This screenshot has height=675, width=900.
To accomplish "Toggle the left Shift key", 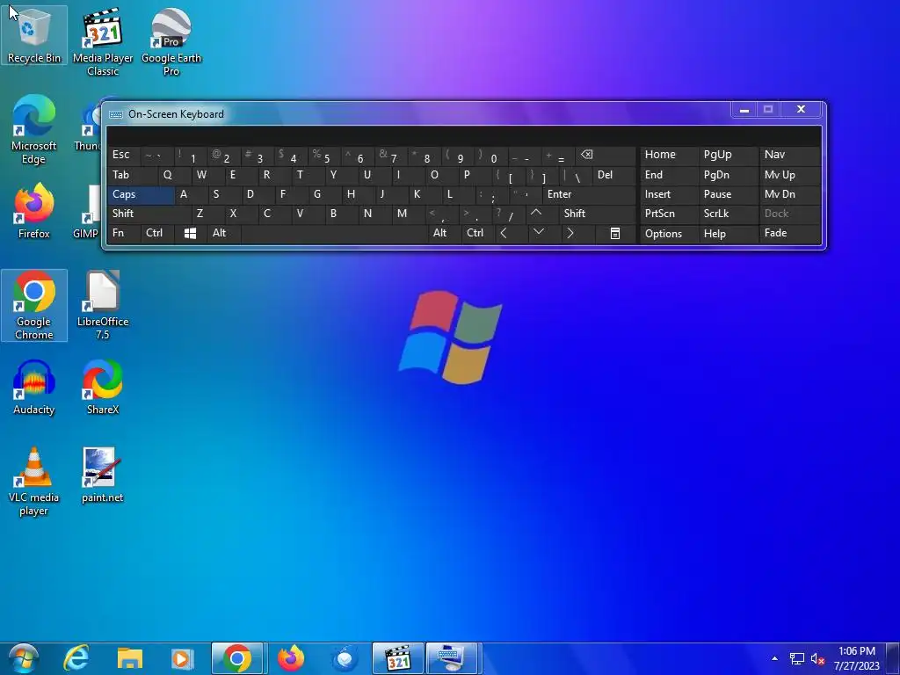I will click(x=149, y=214).
